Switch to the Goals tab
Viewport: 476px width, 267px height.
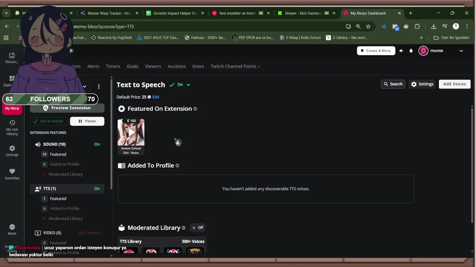[132, 66]
